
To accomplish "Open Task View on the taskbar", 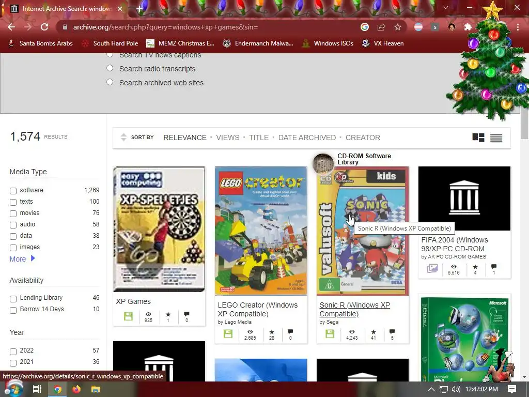I will (37, 389).
